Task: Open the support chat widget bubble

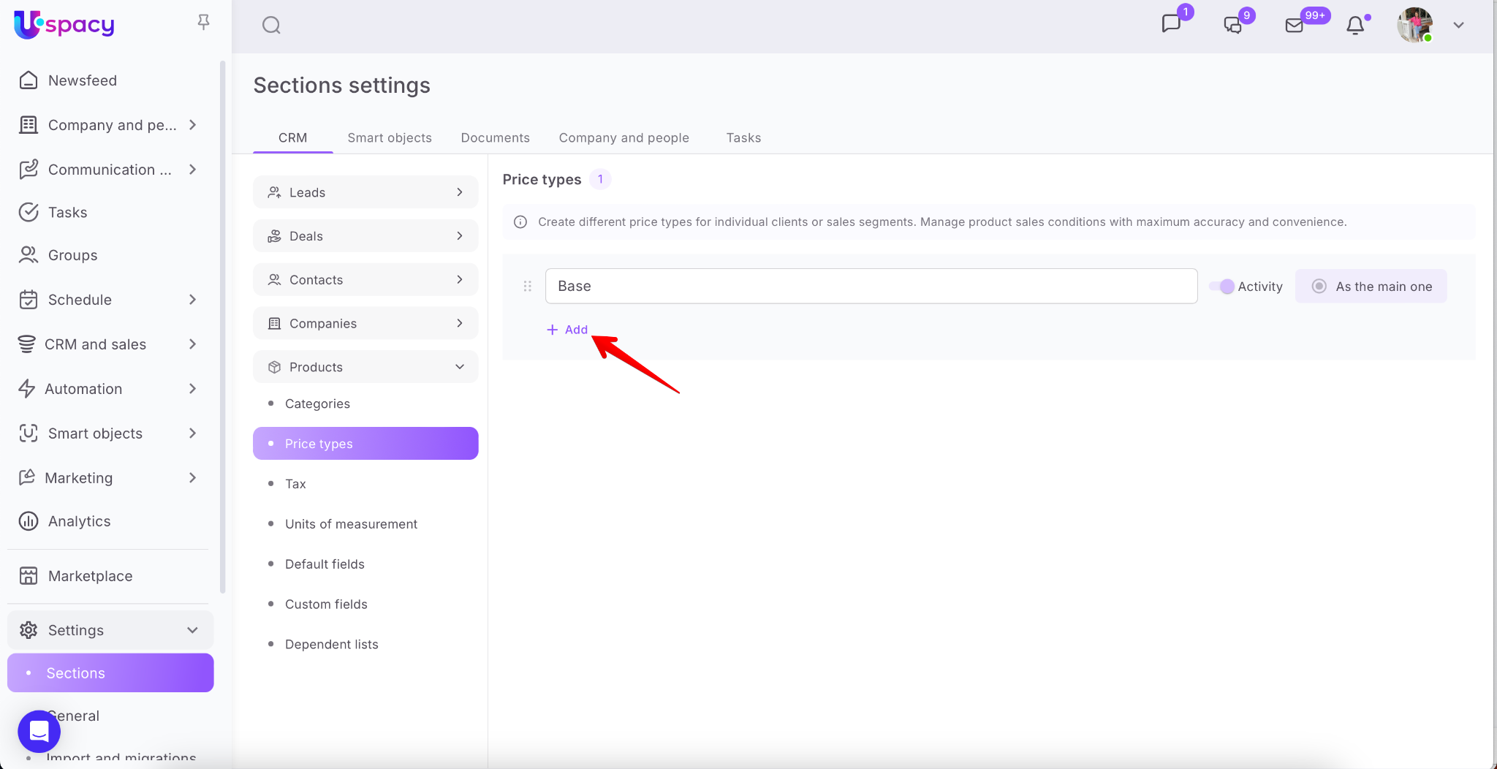Action: (x=39, y=731)
